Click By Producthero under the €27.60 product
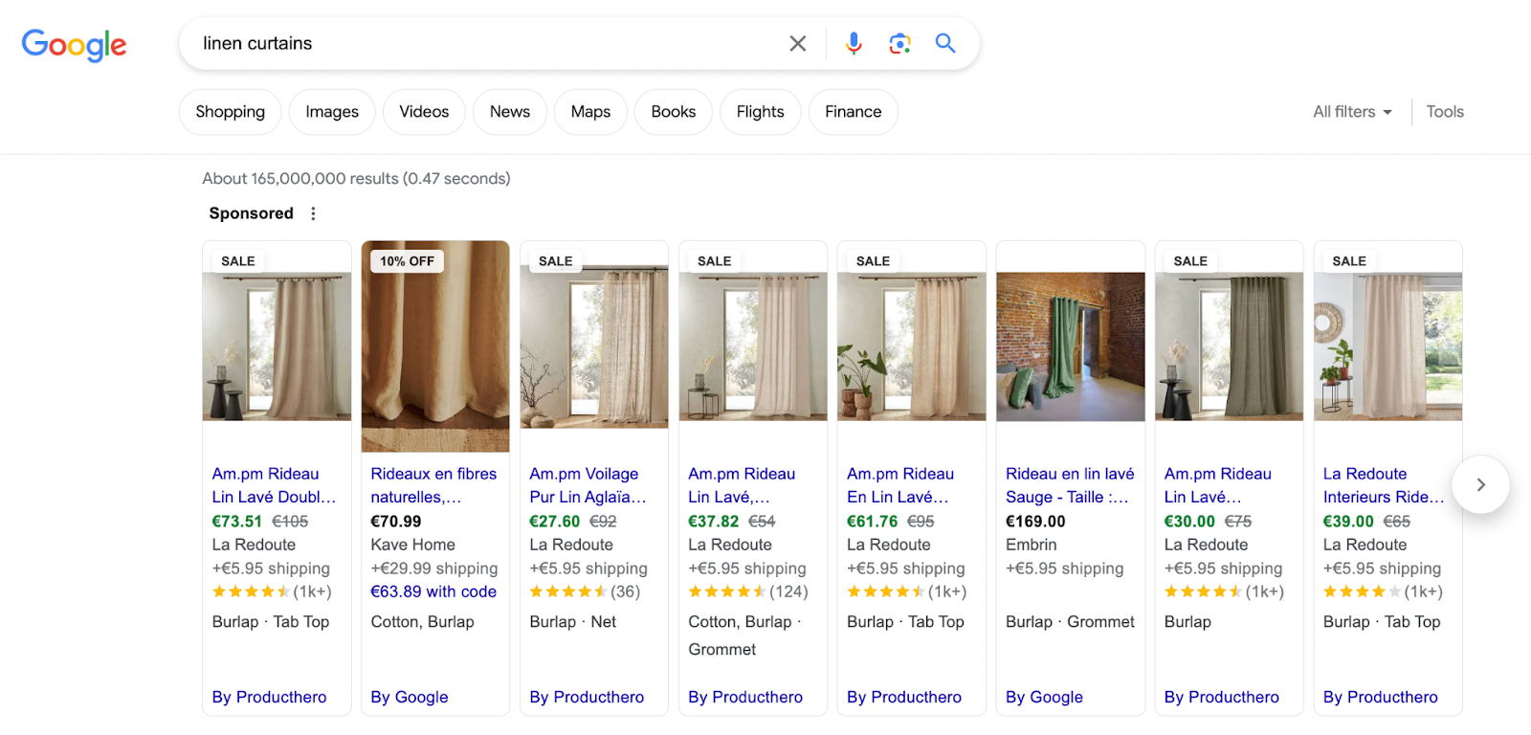 [x=587, y=697]
